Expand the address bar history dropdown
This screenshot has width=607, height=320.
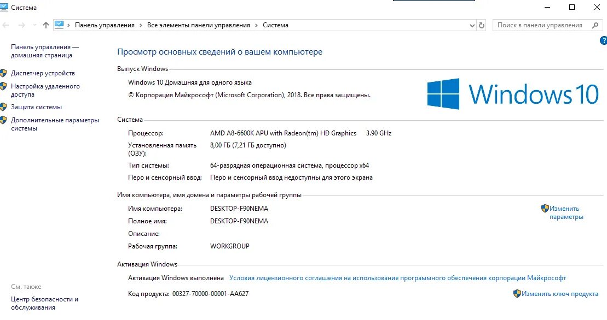click(x=472, y=26)
